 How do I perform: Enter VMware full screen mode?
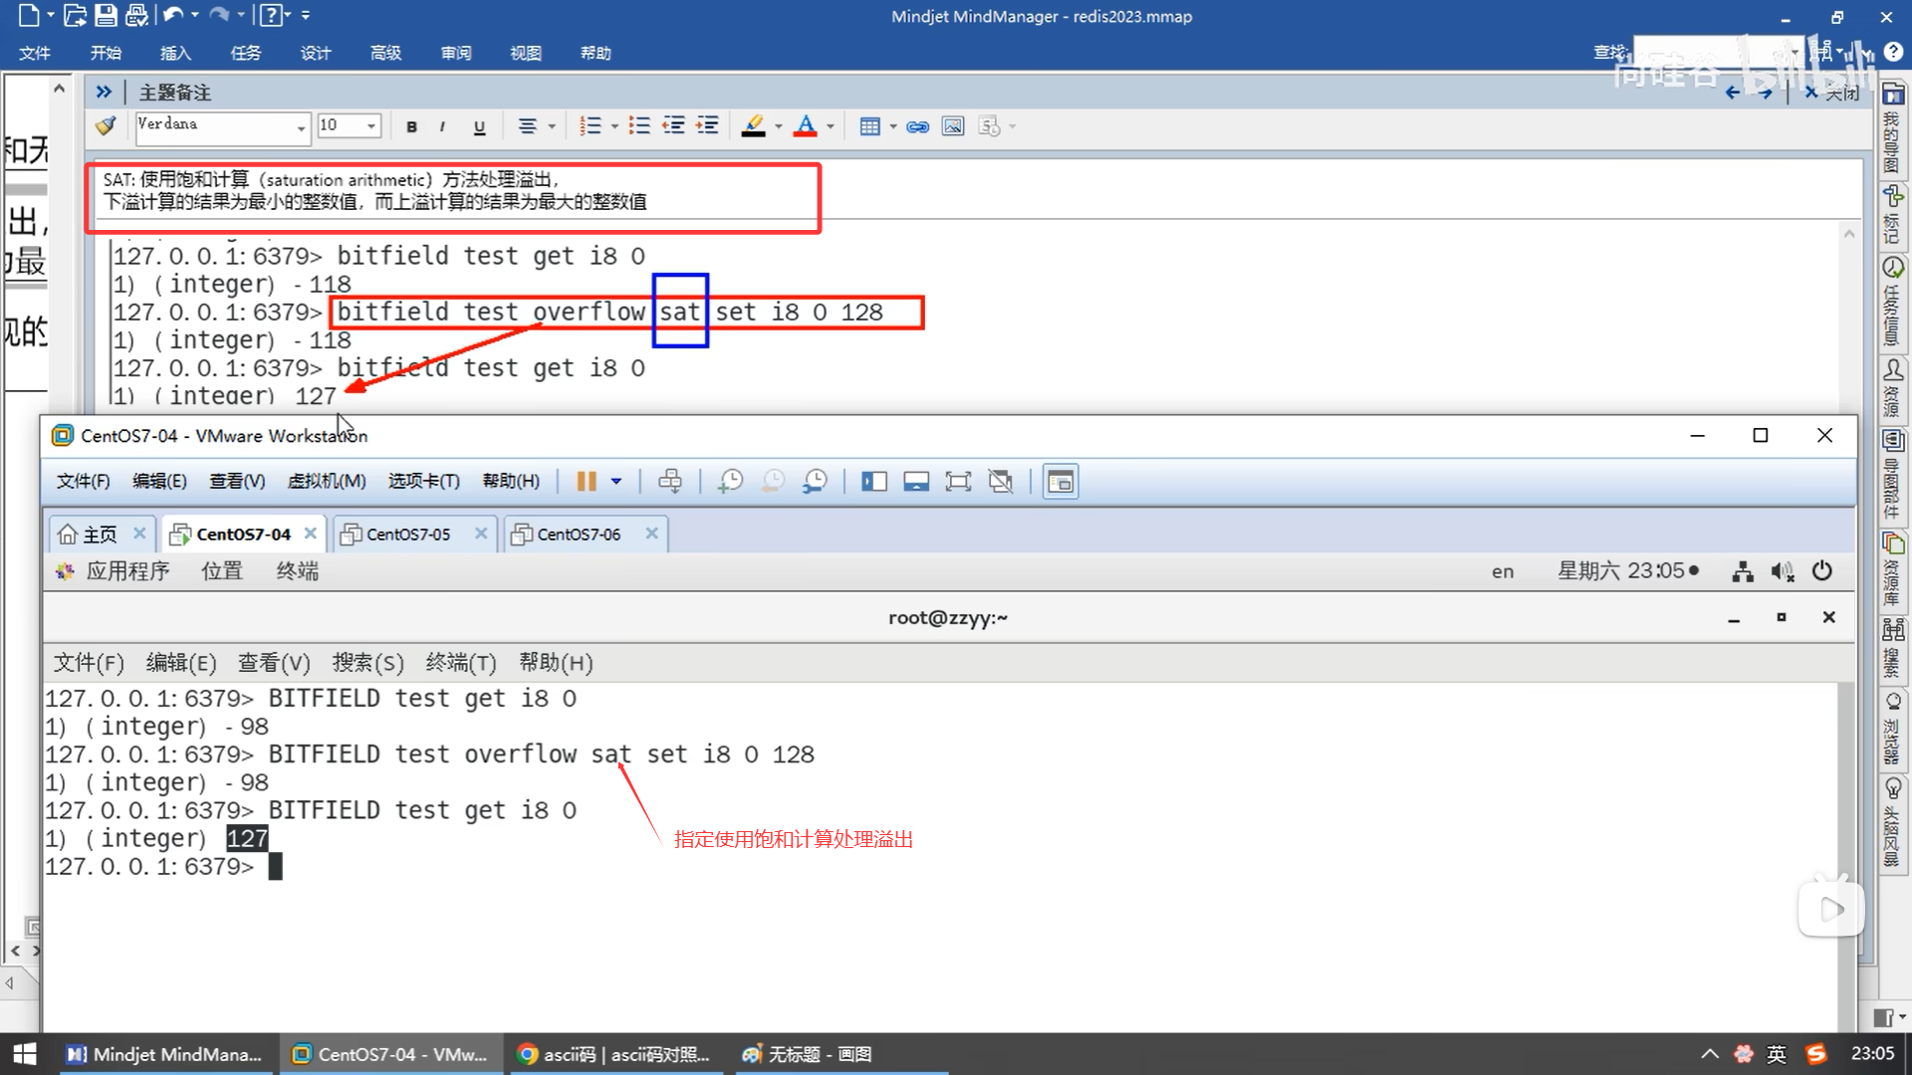pos(958,482)
